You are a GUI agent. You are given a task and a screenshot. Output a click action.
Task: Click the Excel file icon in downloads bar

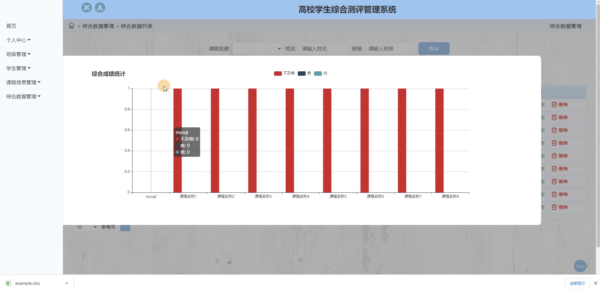point(8,283)
